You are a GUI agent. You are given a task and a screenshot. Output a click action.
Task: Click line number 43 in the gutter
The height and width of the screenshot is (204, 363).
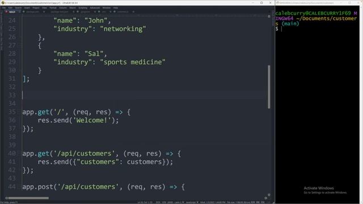[12, 178]
